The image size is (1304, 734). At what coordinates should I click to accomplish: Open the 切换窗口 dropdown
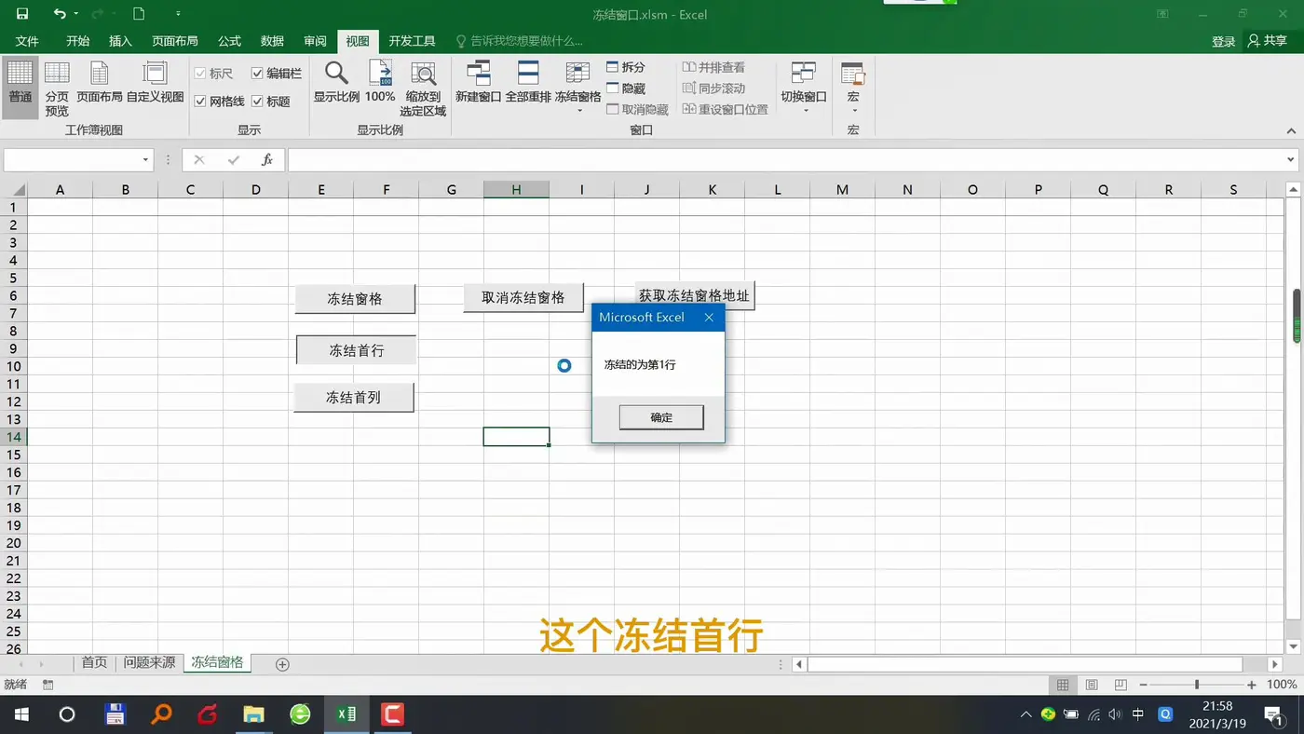pyautogui.click(x=804, y=88)
